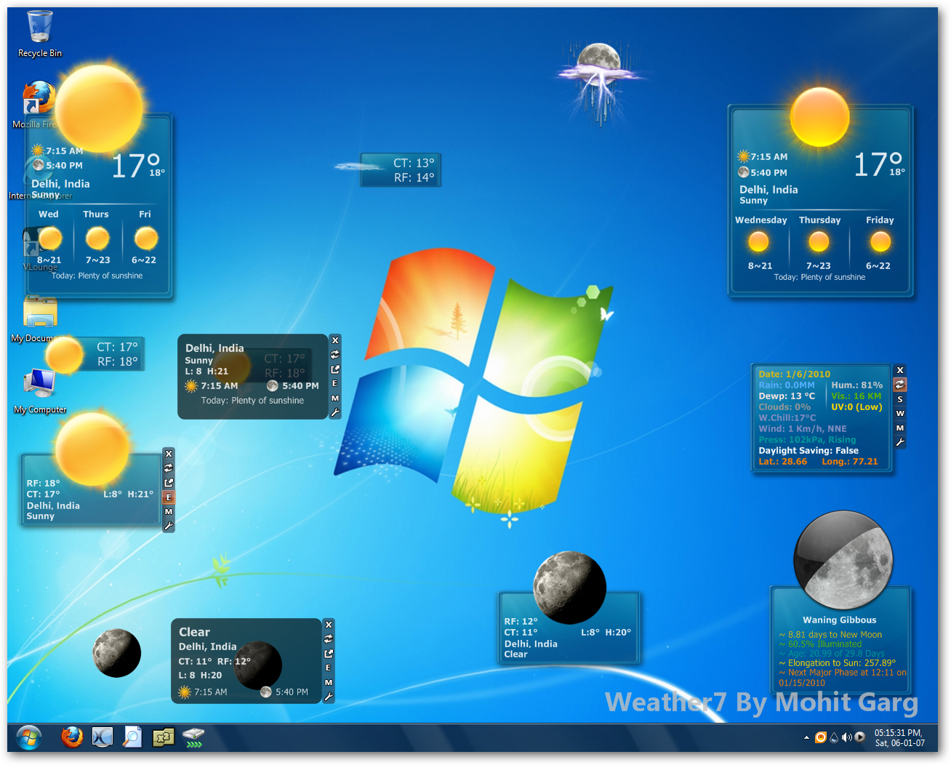Show hidden tray icons arrow
Viewport: 951px width, 765px height.
(806, 737)
